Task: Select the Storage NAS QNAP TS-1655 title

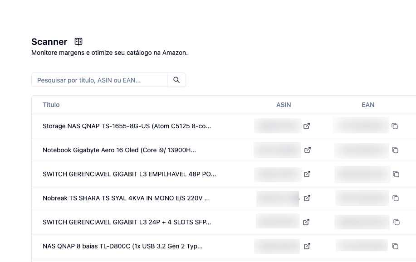Action: [x=127, y=126]
